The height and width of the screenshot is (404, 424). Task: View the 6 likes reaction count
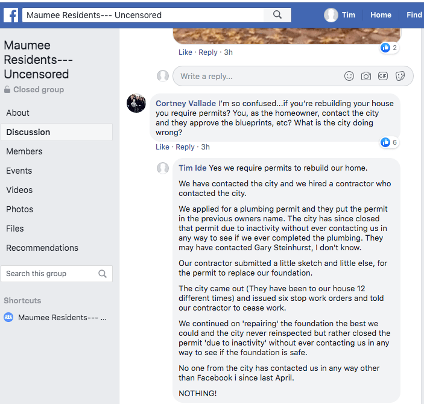389,142
